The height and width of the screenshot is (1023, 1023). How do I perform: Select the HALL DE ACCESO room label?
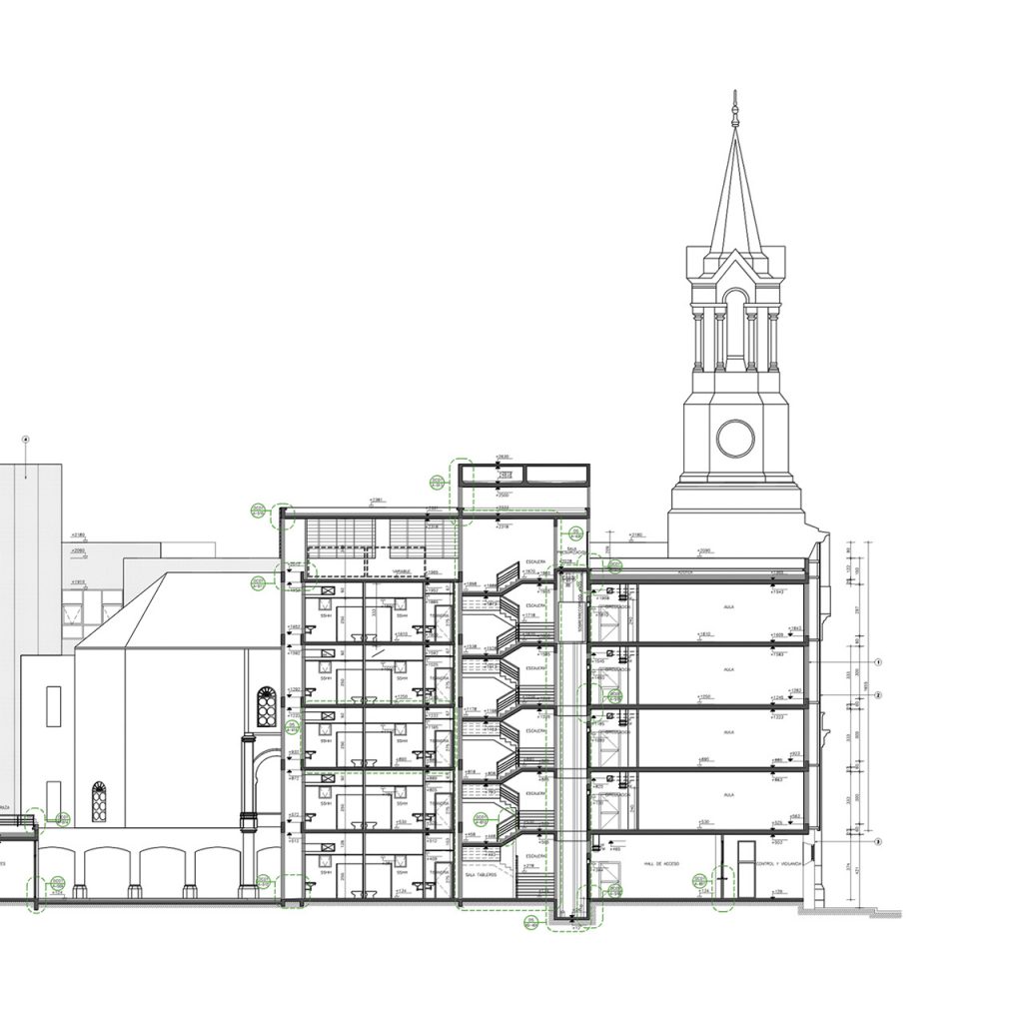(660, 862)
